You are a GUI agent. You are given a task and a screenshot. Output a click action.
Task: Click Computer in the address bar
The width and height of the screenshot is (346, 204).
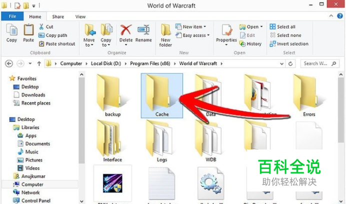71,63
